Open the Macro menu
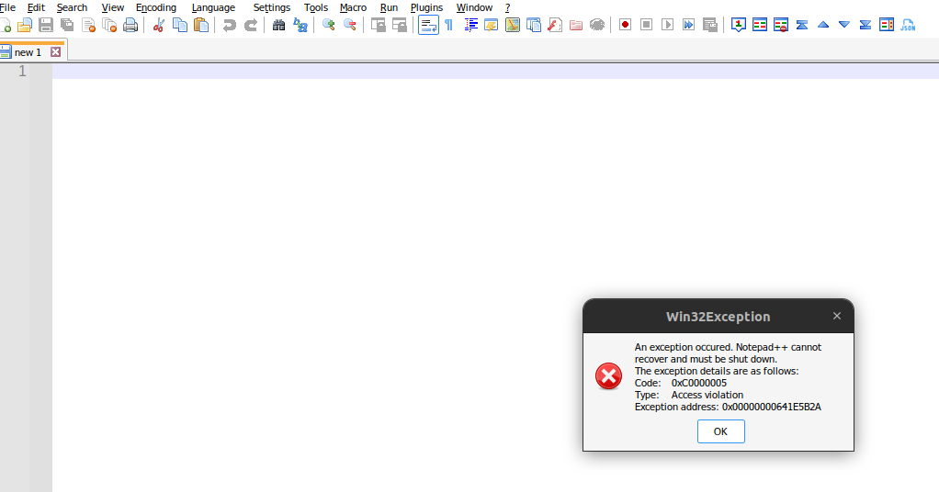The width and height of the screenshot is (939, 492). point(353,7)
